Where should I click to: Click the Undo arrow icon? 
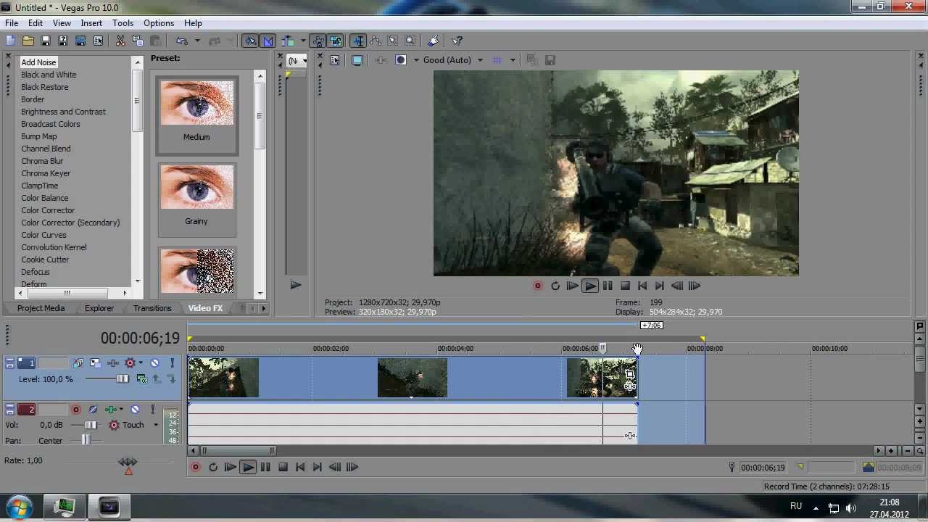pos(182,41)
